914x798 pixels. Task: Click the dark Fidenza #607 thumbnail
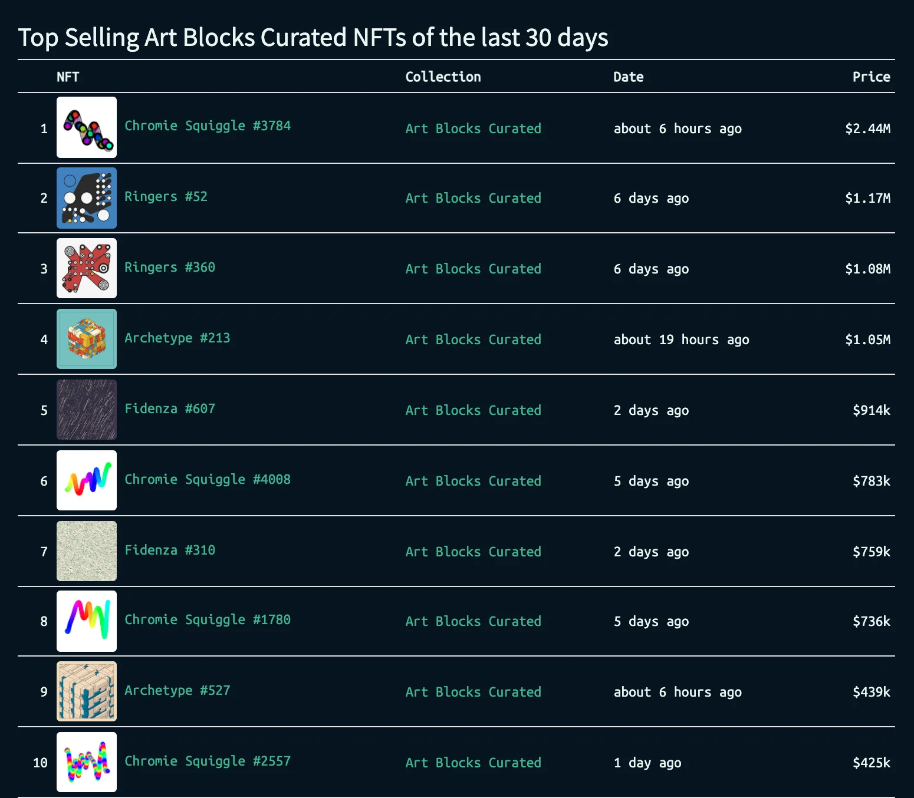point(87,410)
